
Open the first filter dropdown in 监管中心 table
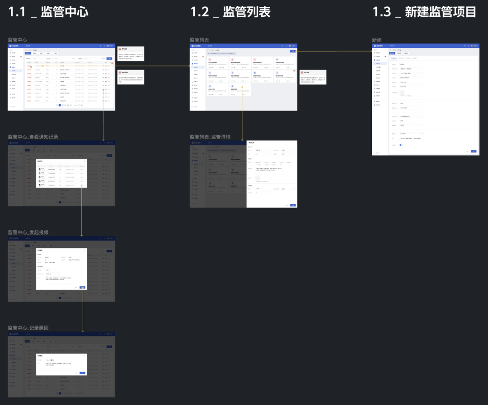click(38, 58)
